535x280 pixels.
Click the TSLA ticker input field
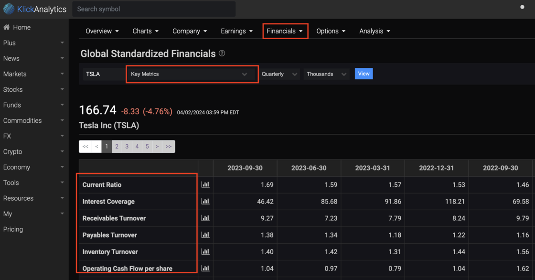coord(104,74)
